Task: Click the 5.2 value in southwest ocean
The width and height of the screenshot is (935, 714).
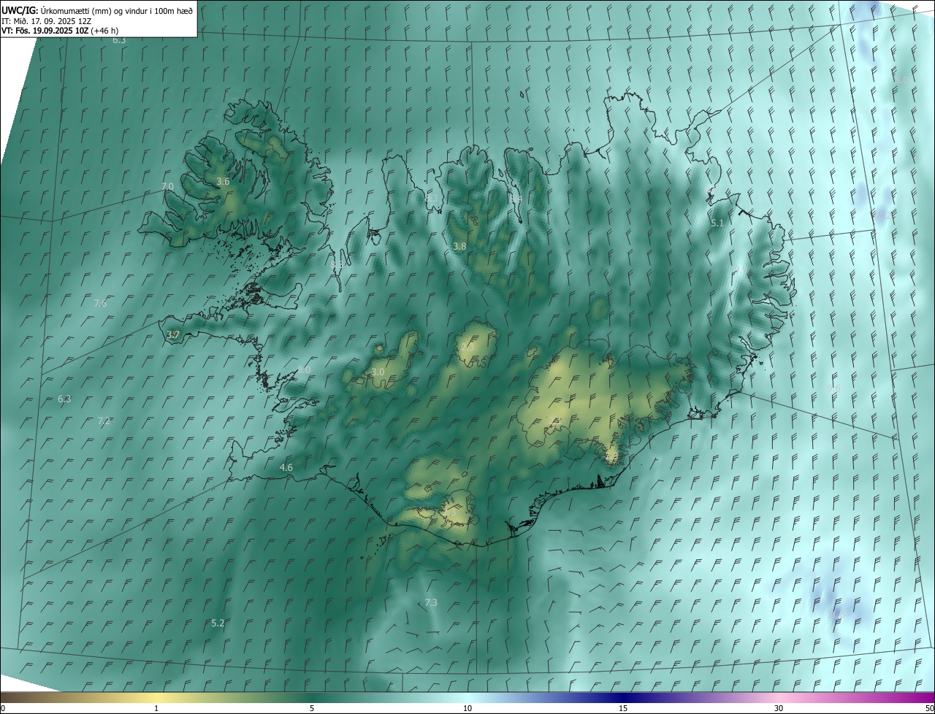Action: tap(218, 623)
